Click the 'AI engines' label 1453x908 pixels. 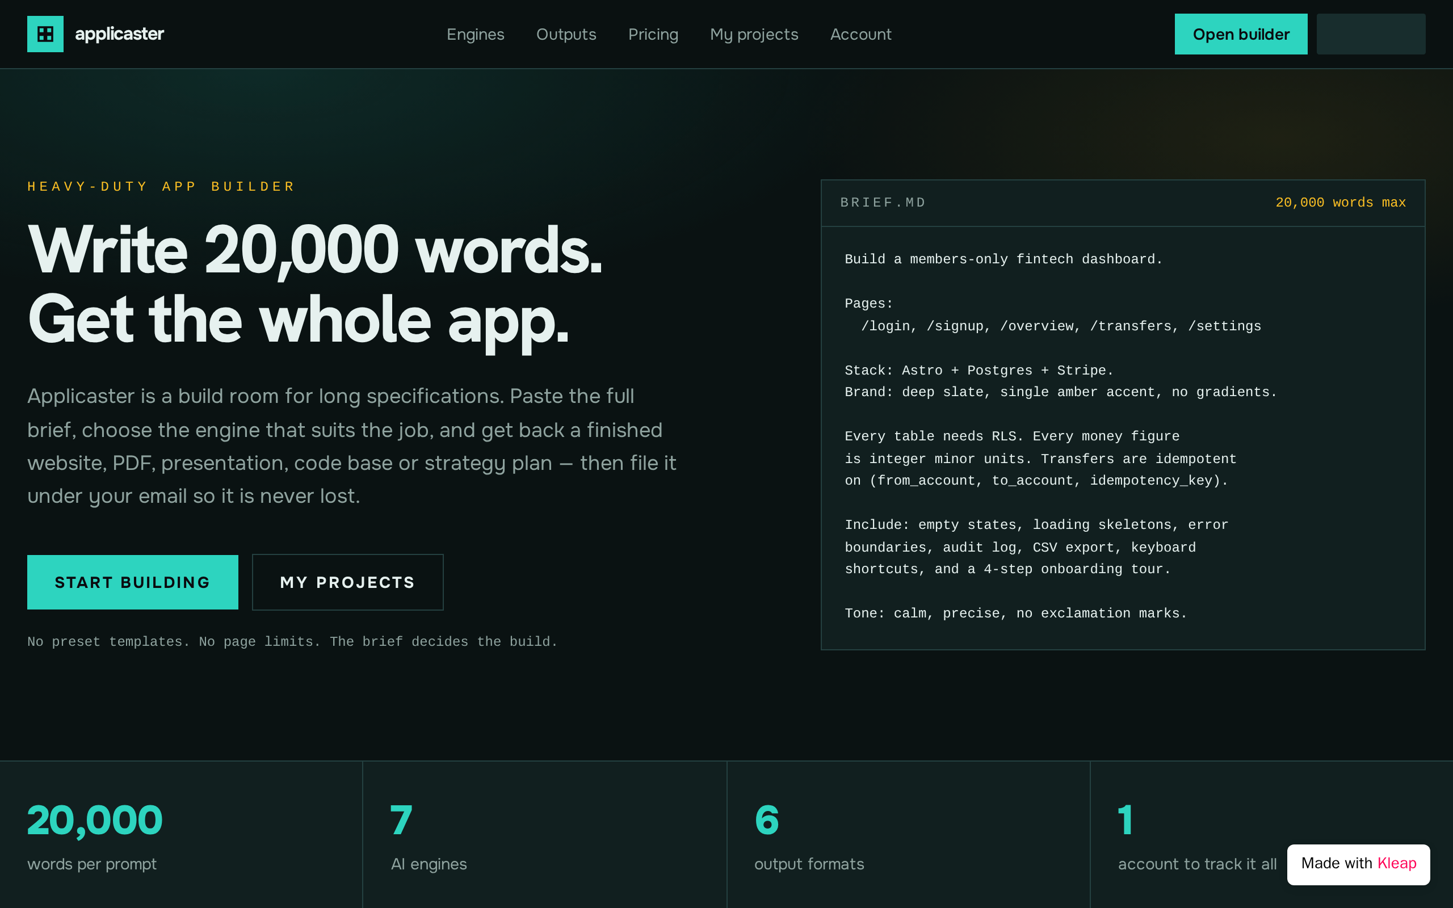pos(429,864)
